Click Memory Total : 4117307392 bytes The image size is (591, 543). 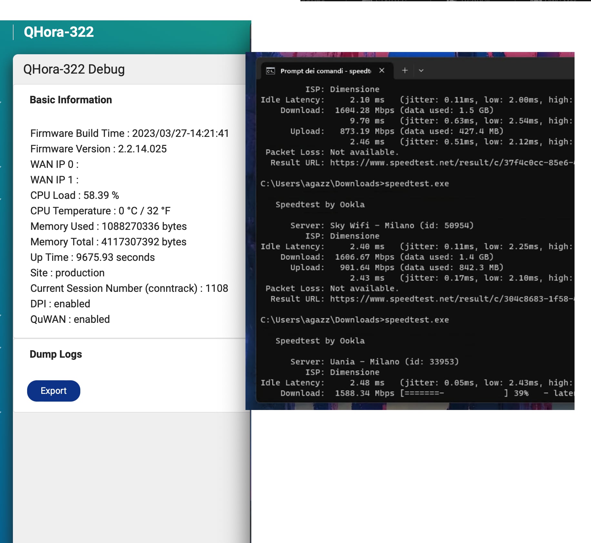108,242
